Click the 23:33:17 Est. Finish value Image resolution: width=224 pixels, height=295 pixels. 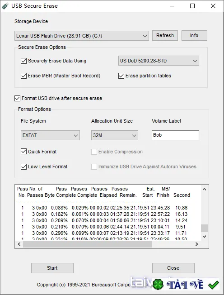[160, 233]
